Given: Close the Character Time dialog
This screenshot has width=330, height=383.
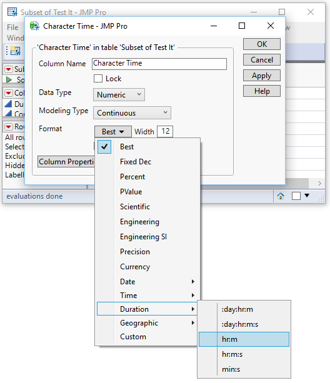Looking at the screenshot, I should point(271,26).
